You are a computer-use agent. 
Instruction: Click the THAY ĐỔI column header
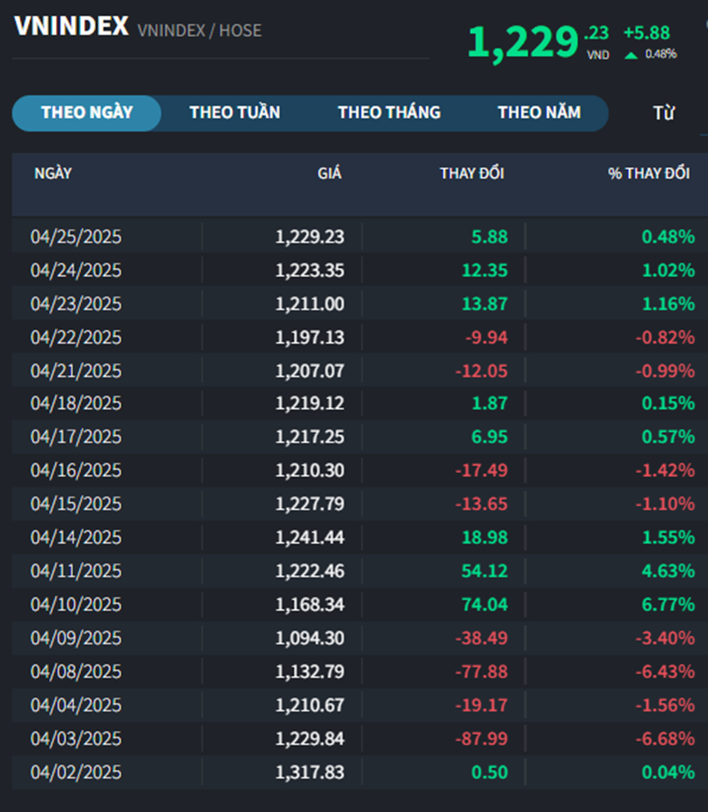[472, 174]
